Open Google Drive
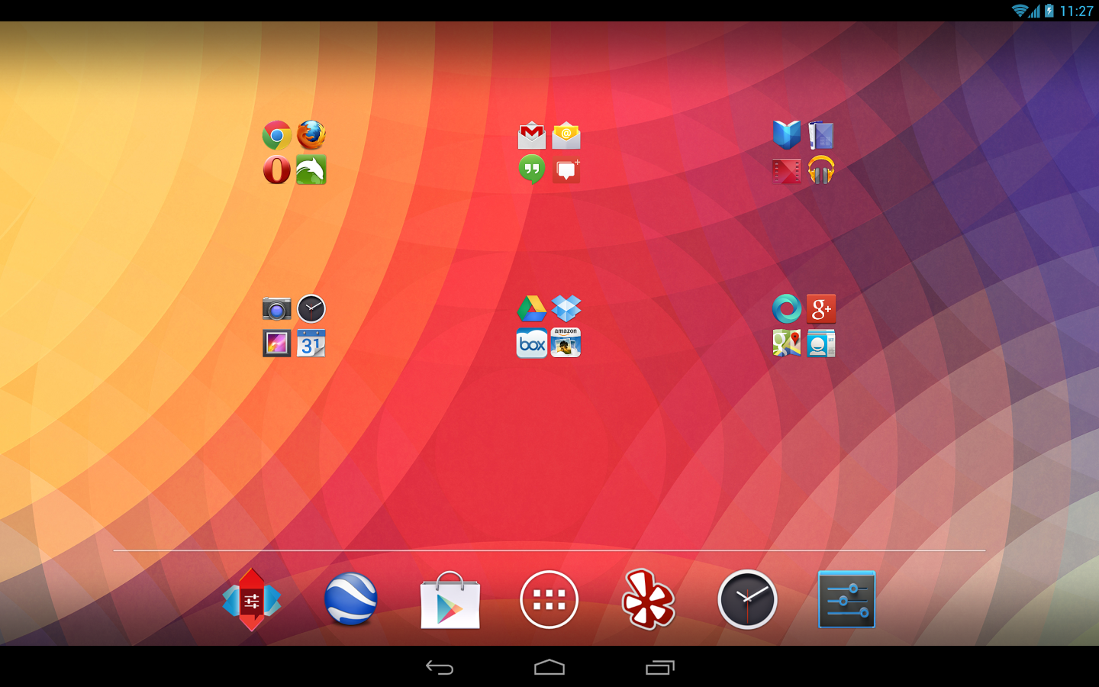Screen dimensions: 1099x687 (531, 308)
